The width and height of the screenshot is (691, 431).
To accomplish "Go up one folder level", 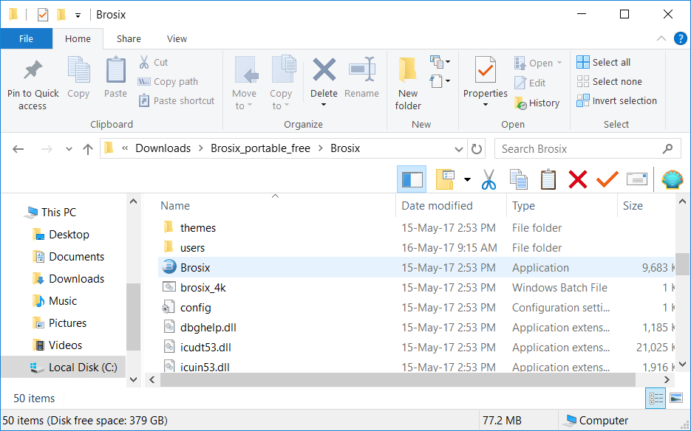I will click(x=88, y=149).
